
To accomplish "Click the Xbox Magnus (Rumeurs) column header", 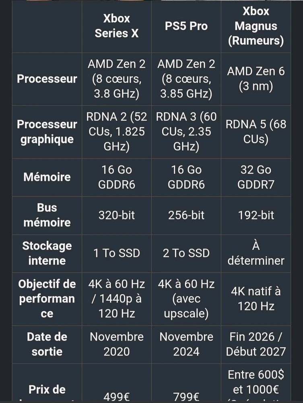I will coord(256,26).
